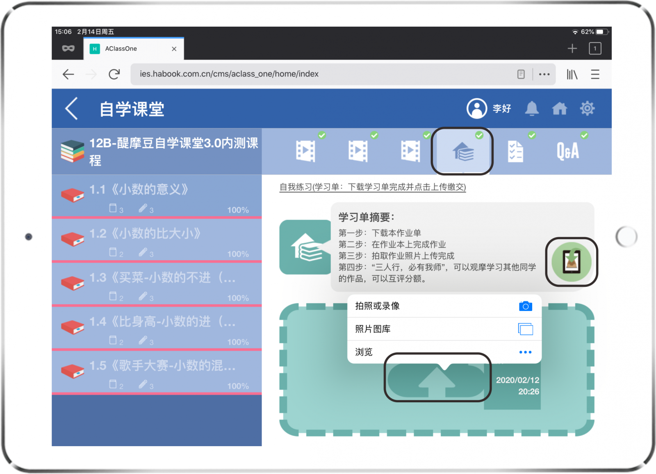656x474 pixels.
Task: Click the green download worksheet icon
Action: (x=571, y=262)
